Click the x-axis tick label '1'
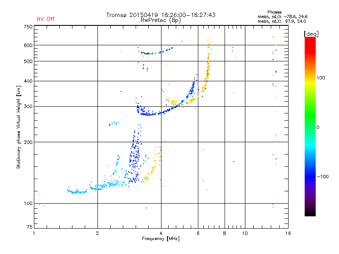The width and height of the screenshot is (339, 254). point(34,233)
